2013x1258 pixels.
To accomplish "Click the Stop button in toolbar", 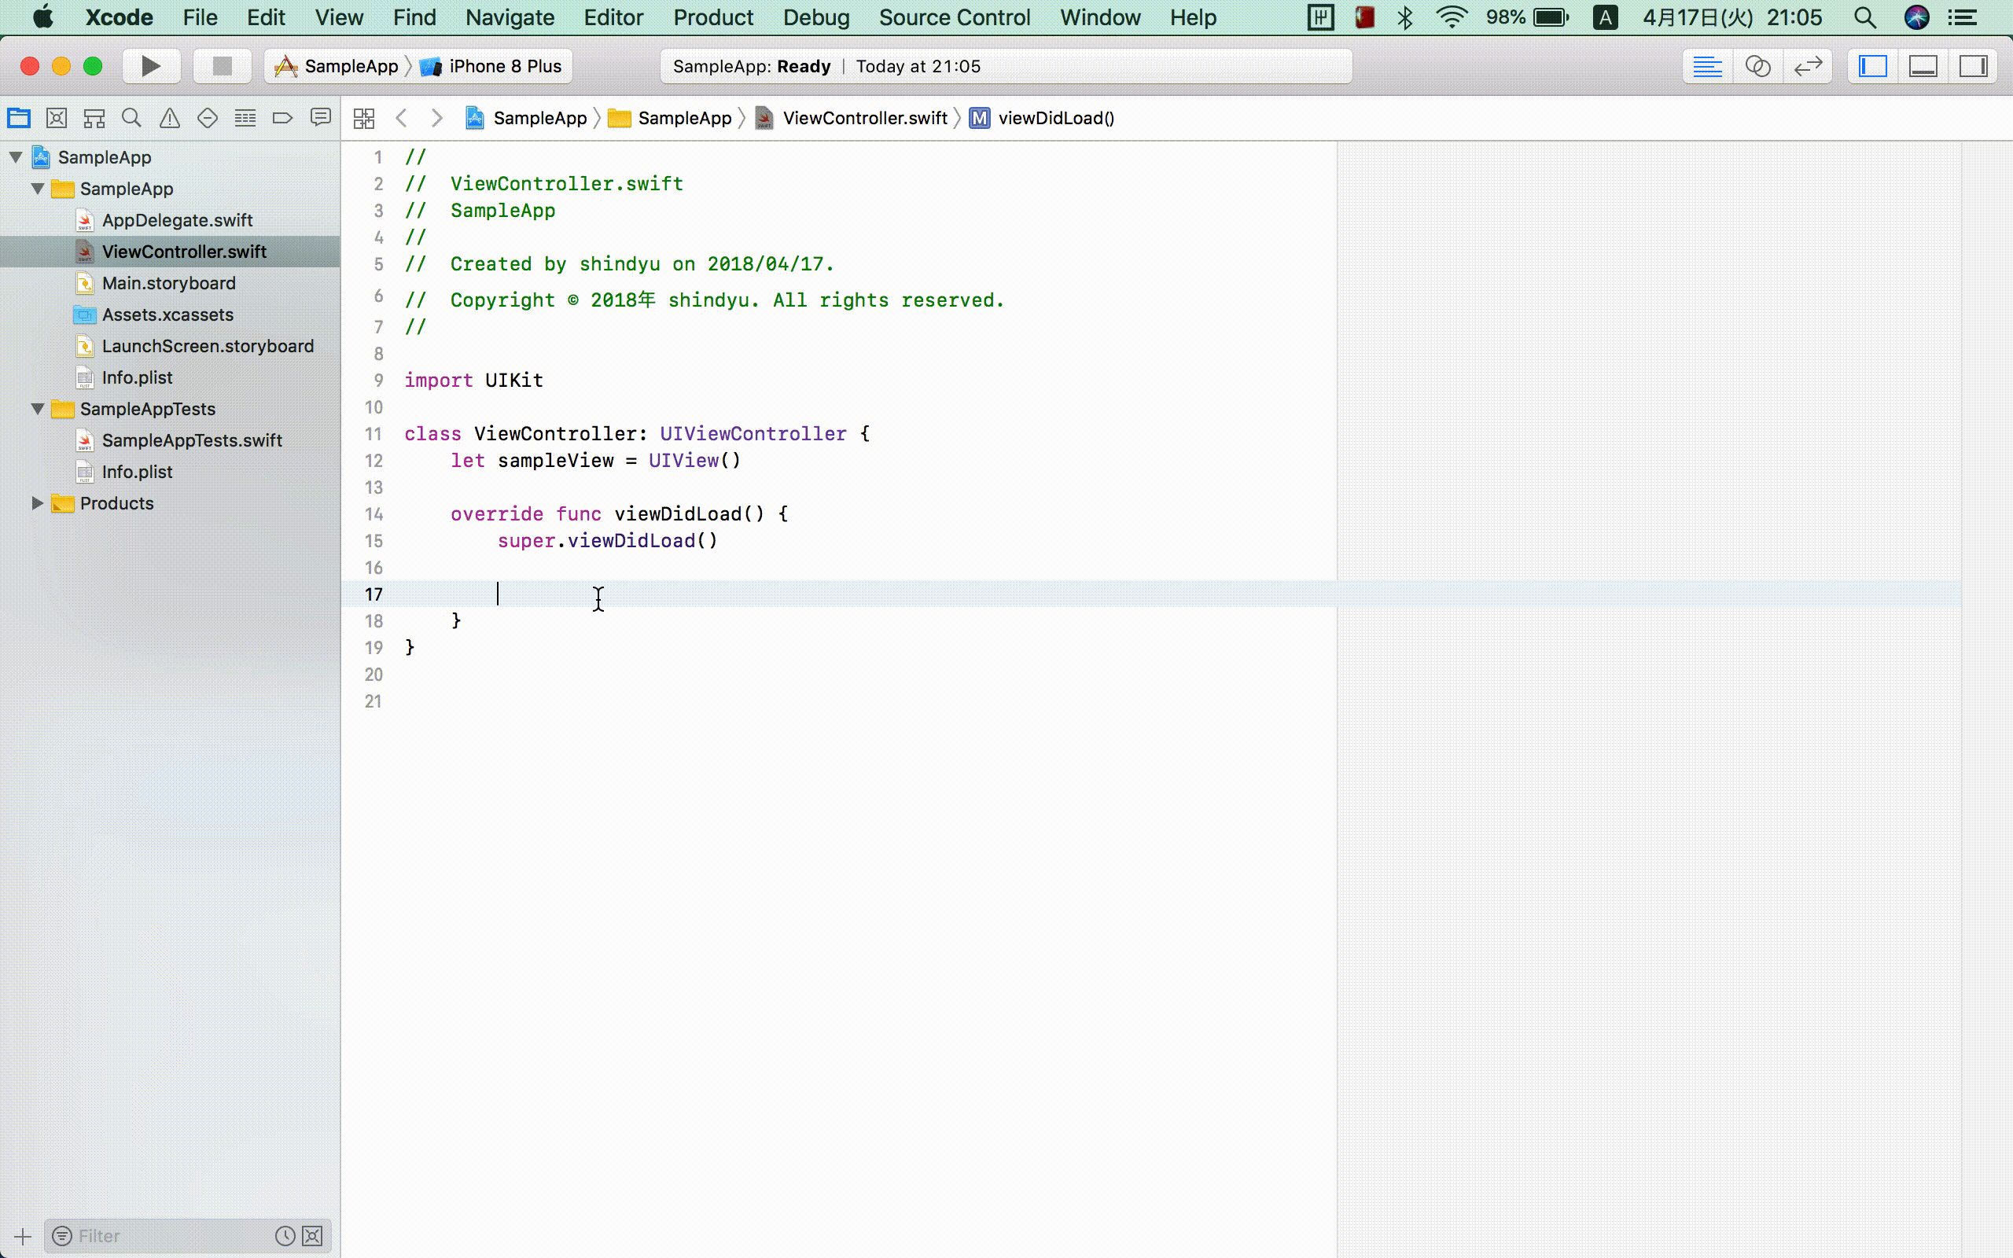I will (x=221, y=66).
